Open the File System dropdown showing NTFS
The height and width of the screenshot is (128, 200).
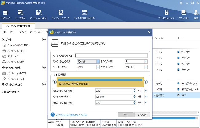[x=88, y=67]
